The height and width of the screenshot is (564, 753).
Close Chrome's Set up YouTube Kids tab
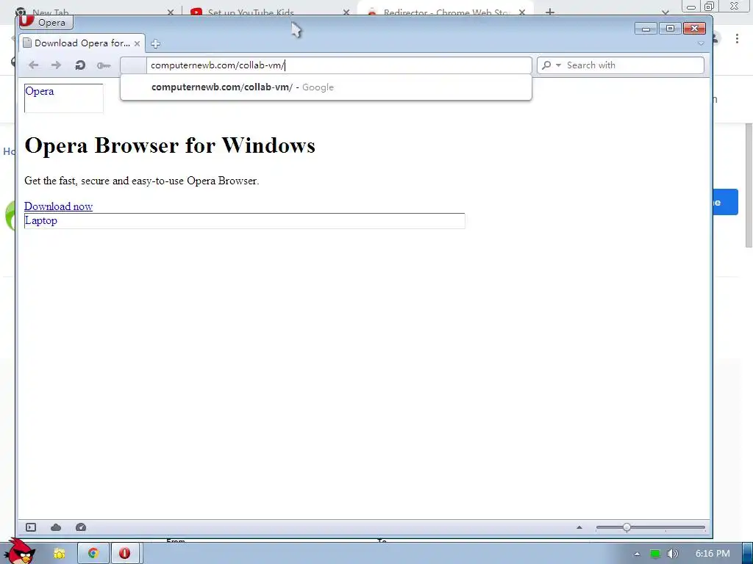pos(346,12)
